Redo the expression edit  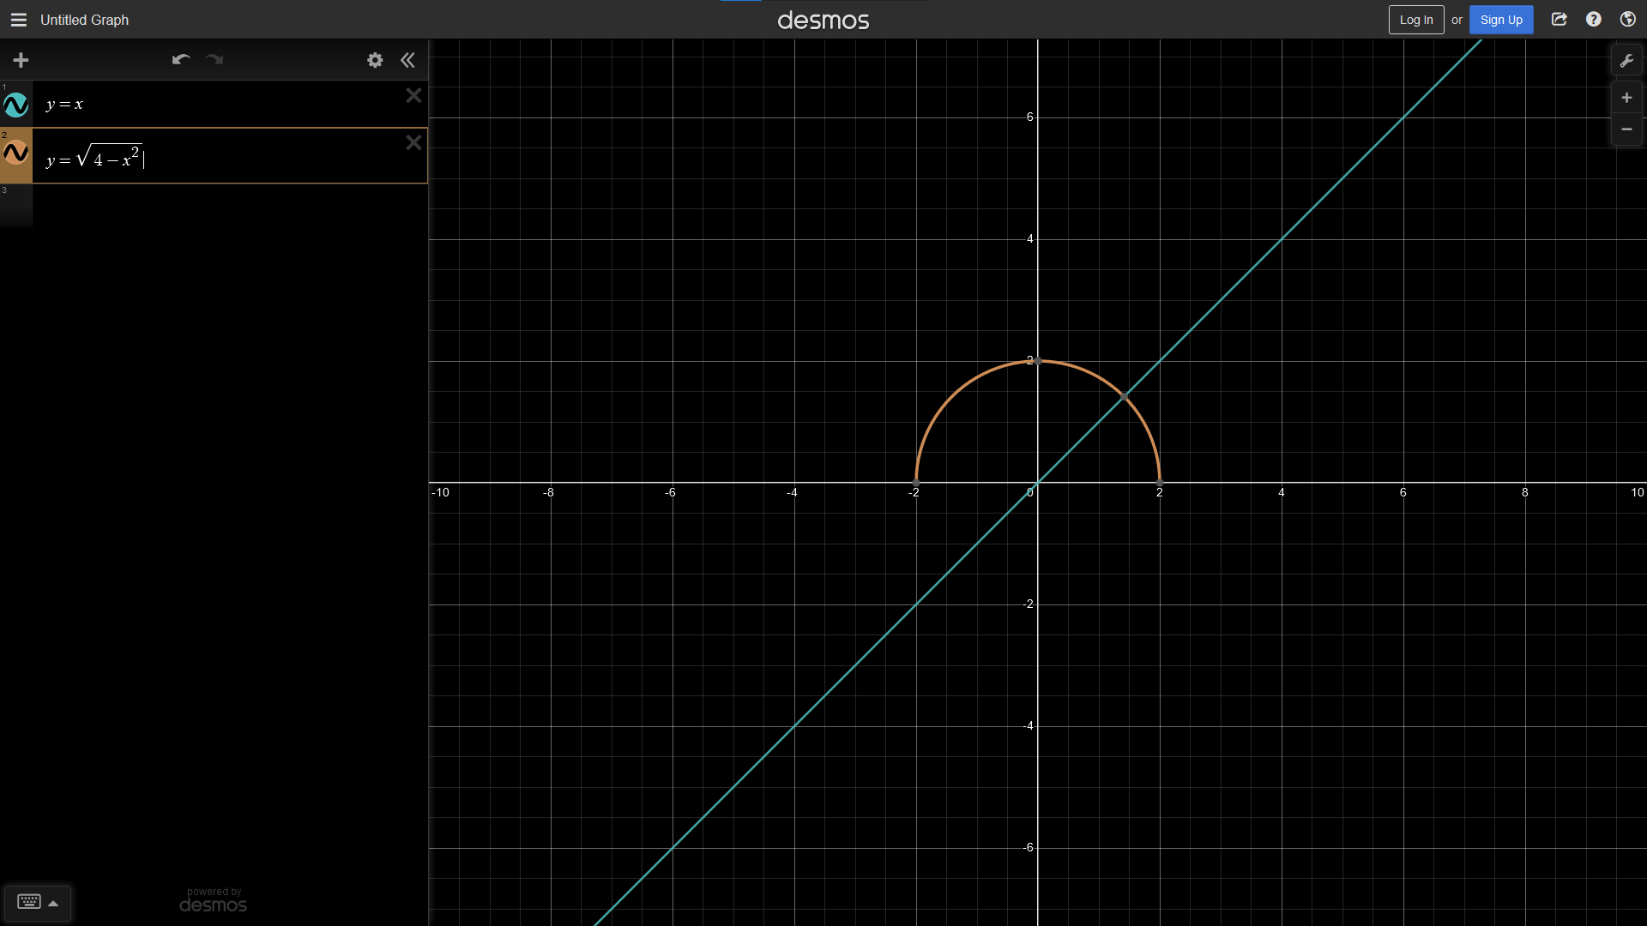pyautogui.click(x=214, y=59)
